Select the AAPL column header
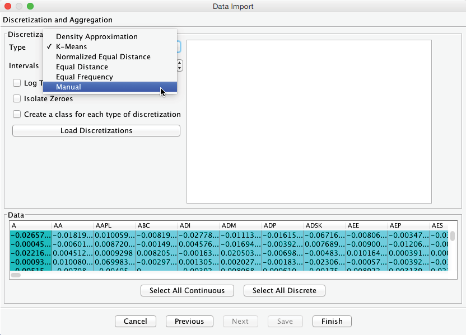466x335 pixels. 115,225
